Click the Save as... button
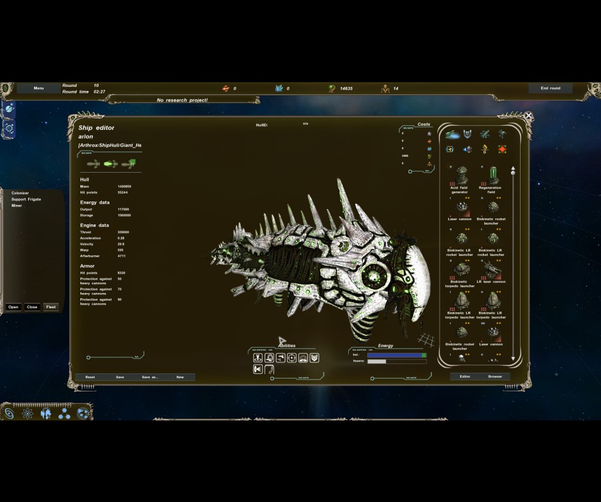 (x=150, y=377)
